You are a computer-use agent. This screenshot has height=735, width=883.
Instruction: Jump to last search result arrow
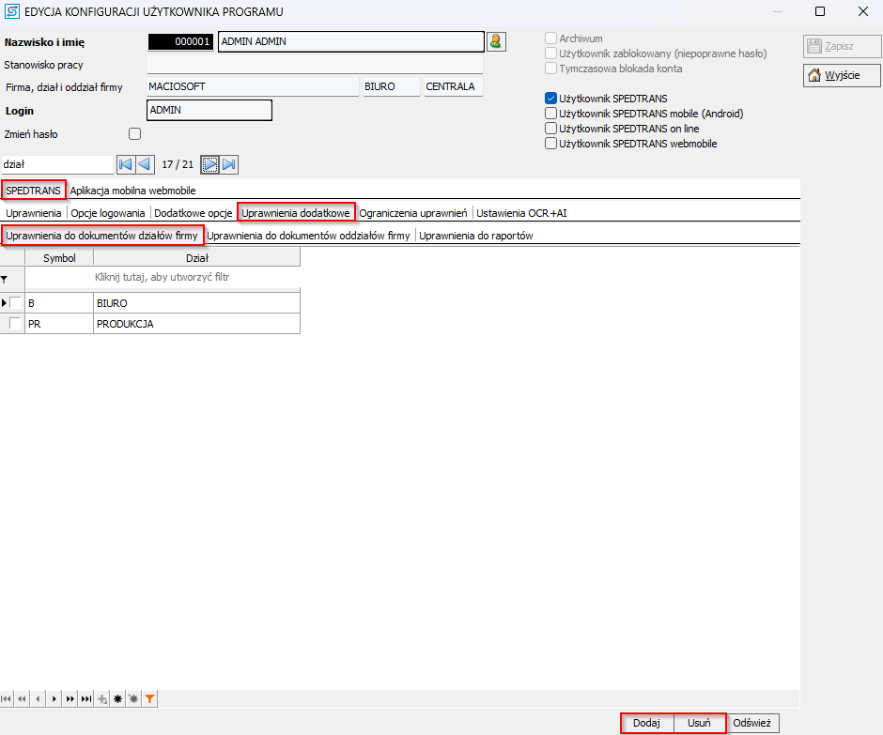pos(229,164)
